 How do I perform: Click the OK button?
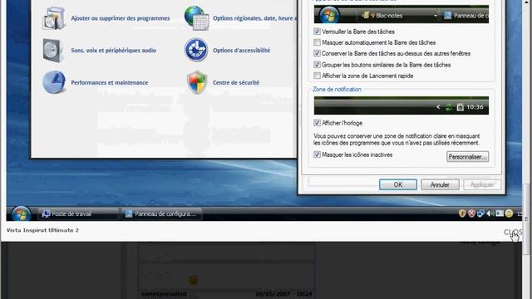pyautogui.click(x=398, y=184)
